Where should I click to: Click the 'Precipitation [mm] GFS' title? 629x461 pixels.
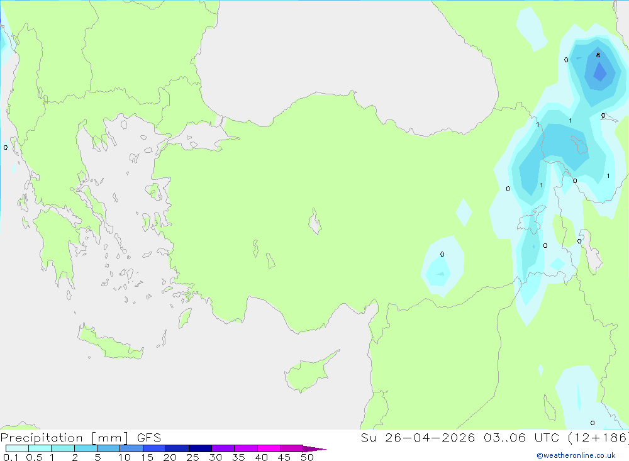click(81, 437)
